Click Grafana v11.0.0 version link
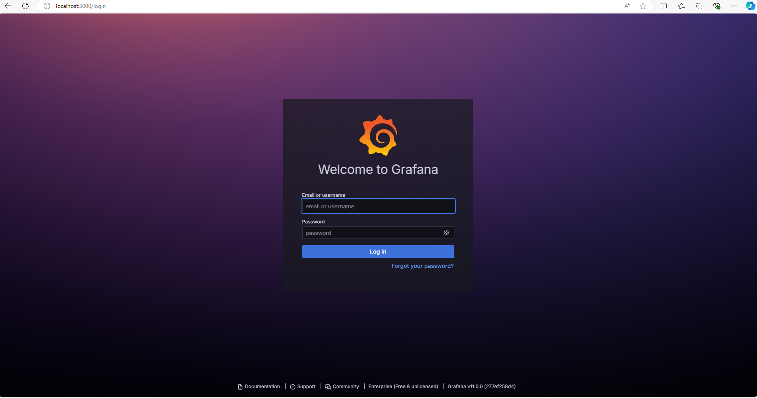The width and height of the screenshot is (757, 398). click(x=482, y=386)
